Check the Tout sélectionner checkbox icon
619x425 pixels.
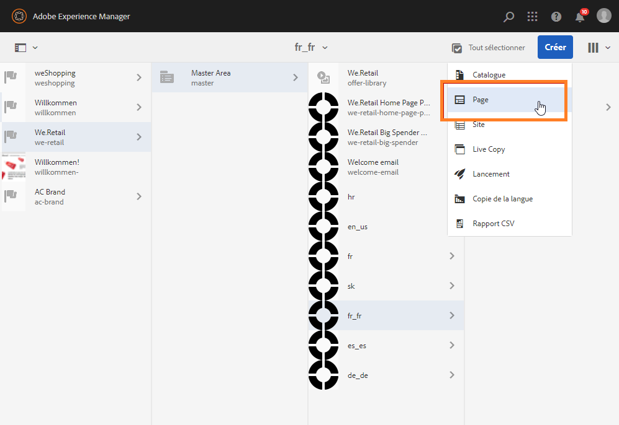coord(457,48)
